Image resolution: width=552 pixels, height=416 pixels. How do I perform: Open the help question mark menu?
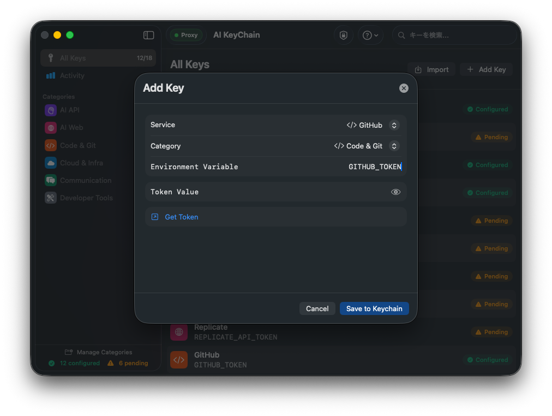point(370,35)
